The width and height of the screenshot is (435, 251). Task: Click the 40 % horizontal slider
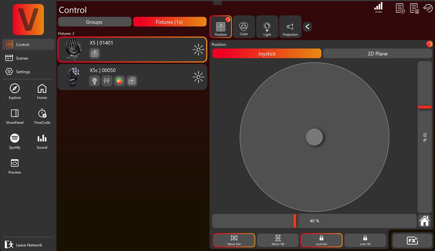(314, 221)
